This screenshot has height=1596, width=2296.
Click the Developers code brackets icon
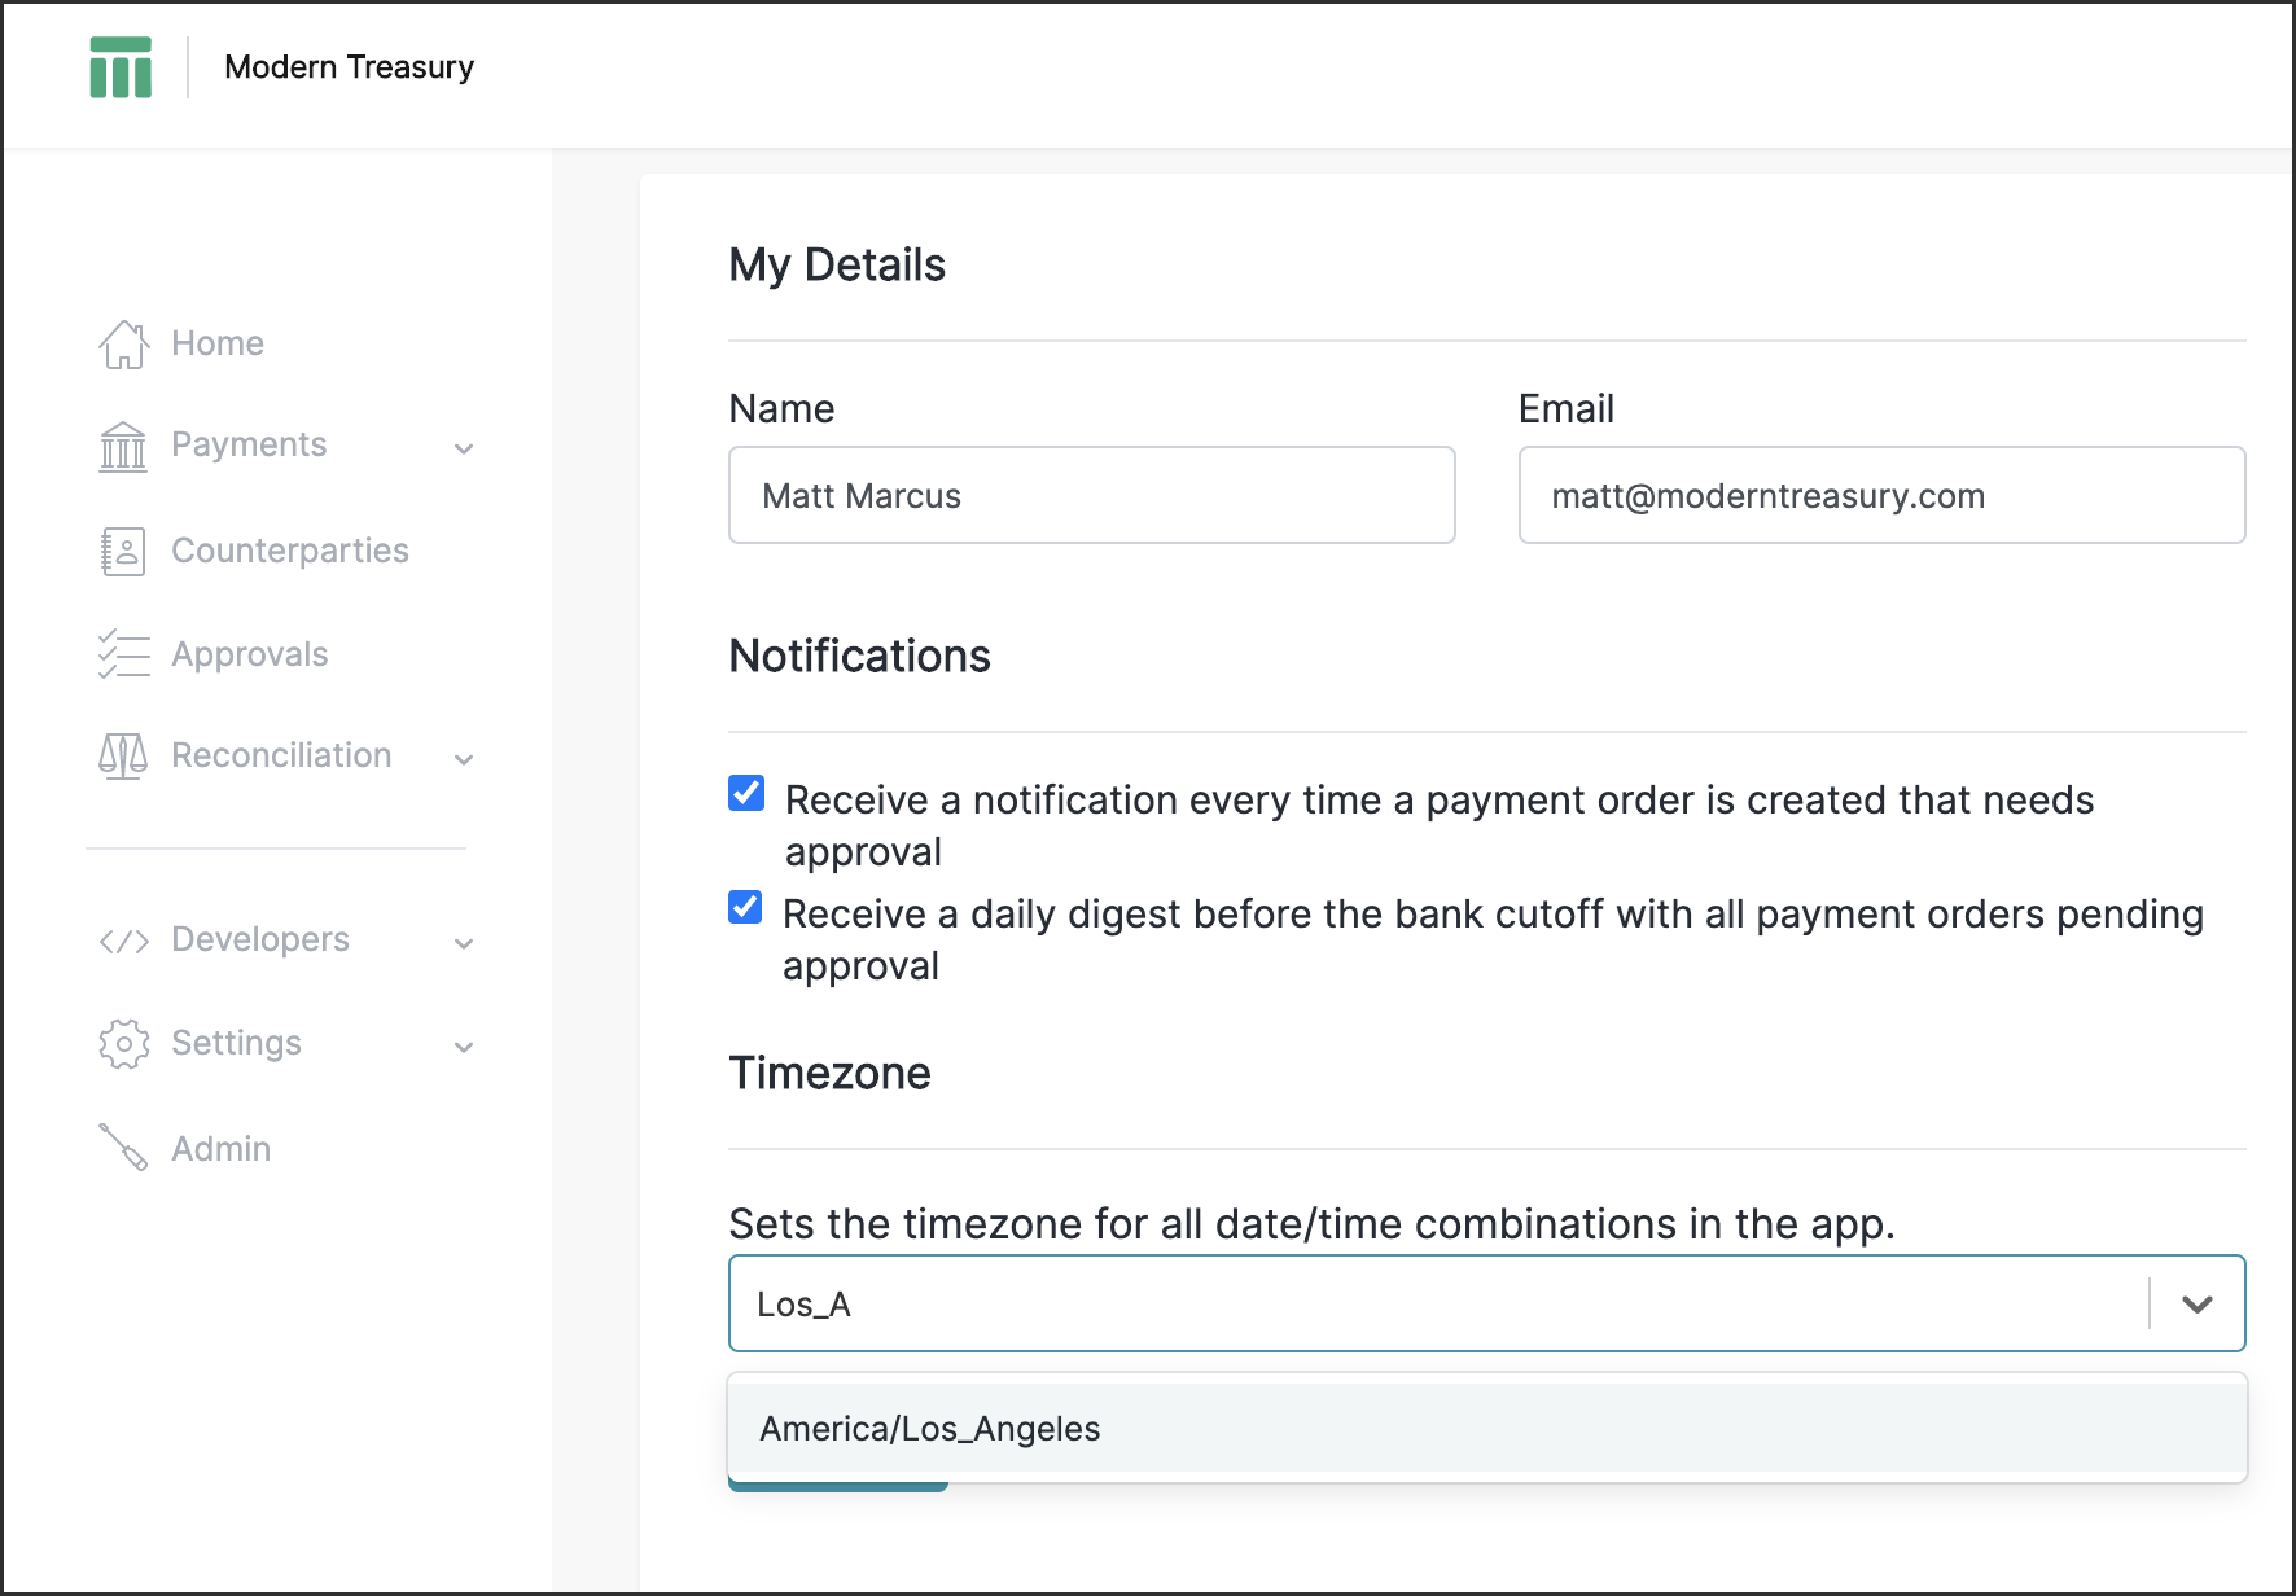(123, 941)
